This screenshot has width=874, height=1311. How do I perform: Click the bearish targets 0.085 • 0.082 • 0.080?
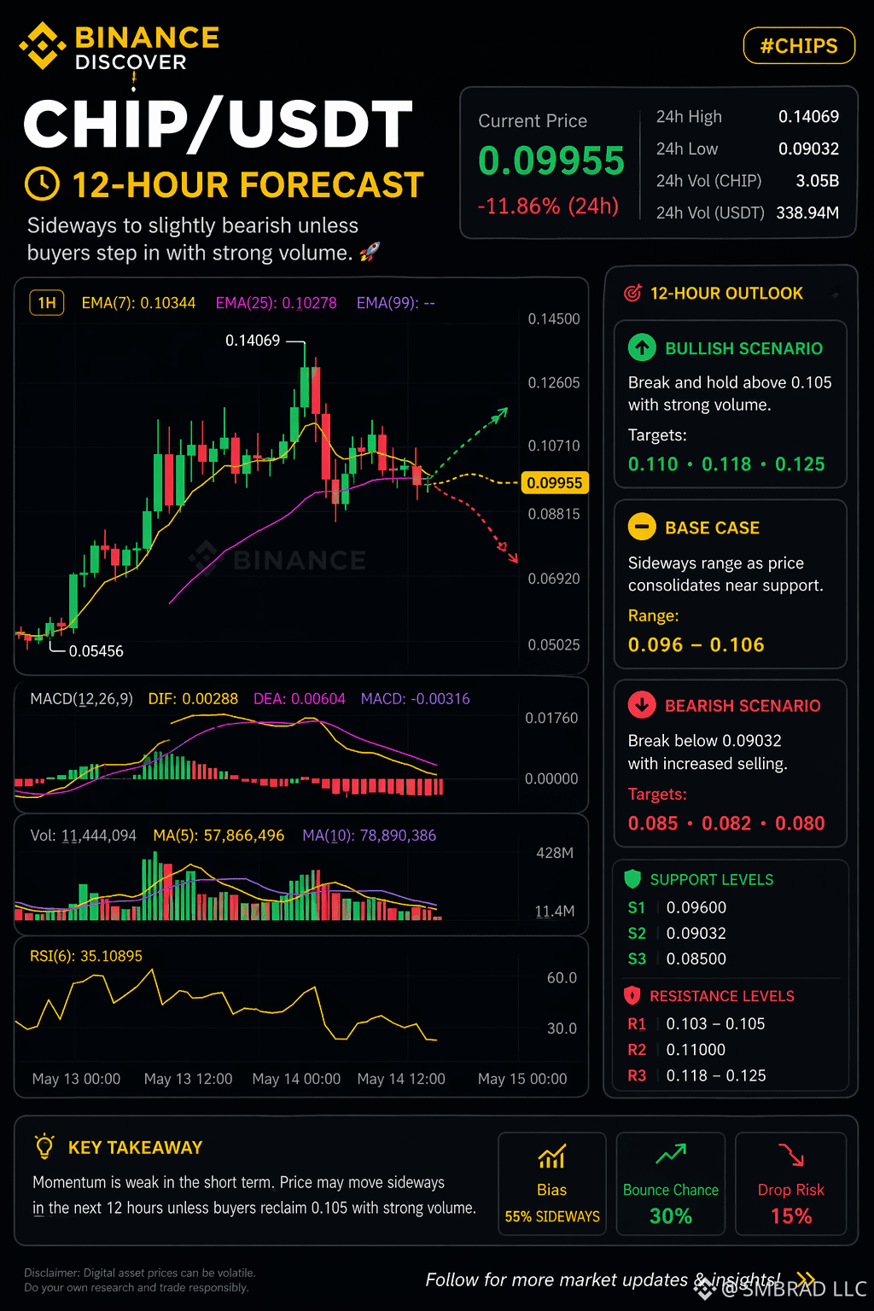[x=726, y=824]
